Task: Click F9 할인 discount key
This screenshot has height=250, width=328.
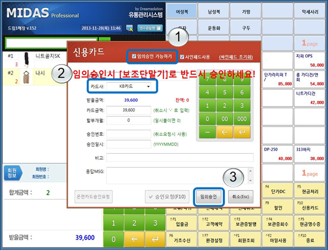Action: point(278,207)
